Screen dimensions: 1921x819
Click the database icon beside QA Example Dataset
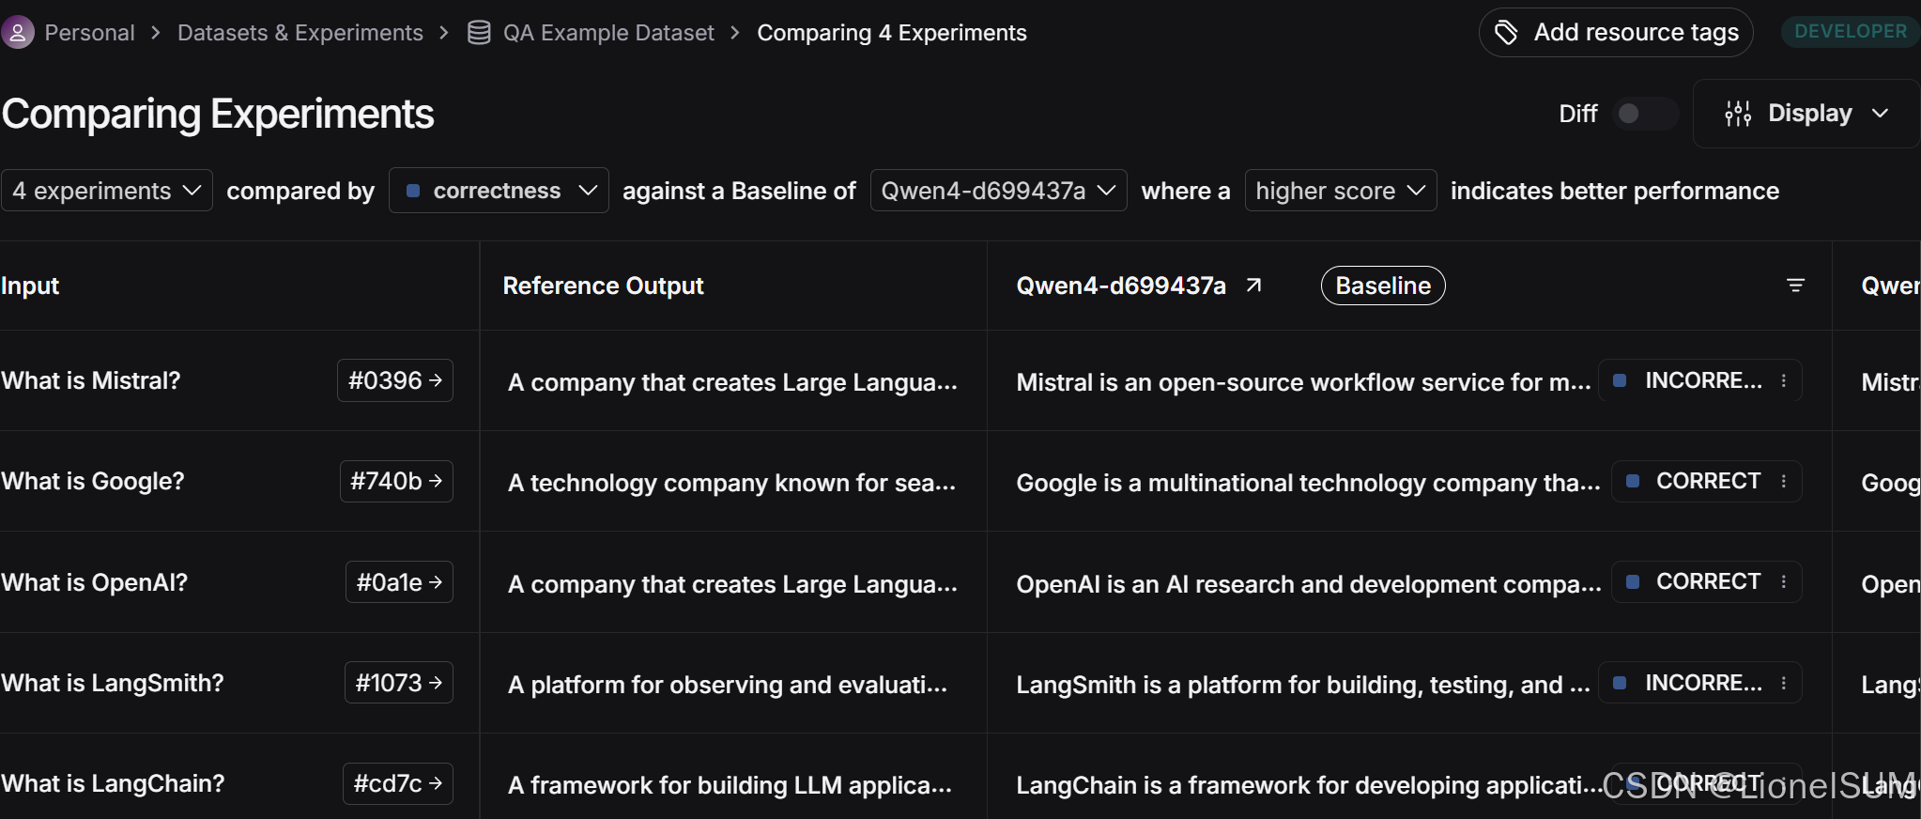(479, 33)
